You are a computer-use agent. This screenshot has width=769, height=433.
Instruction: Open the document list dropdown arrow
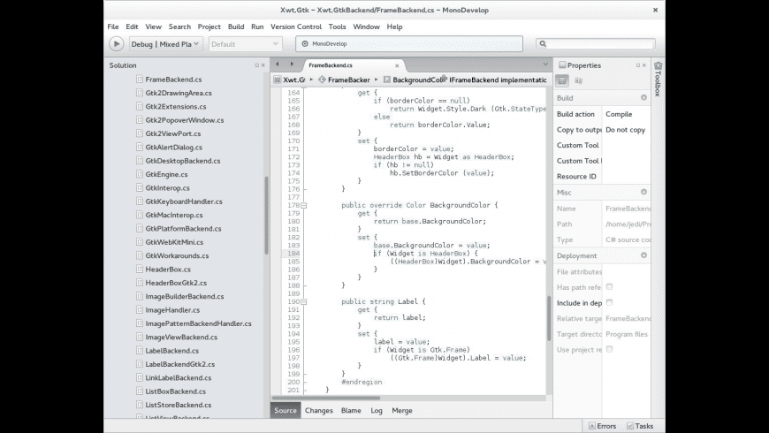point(545,65)
